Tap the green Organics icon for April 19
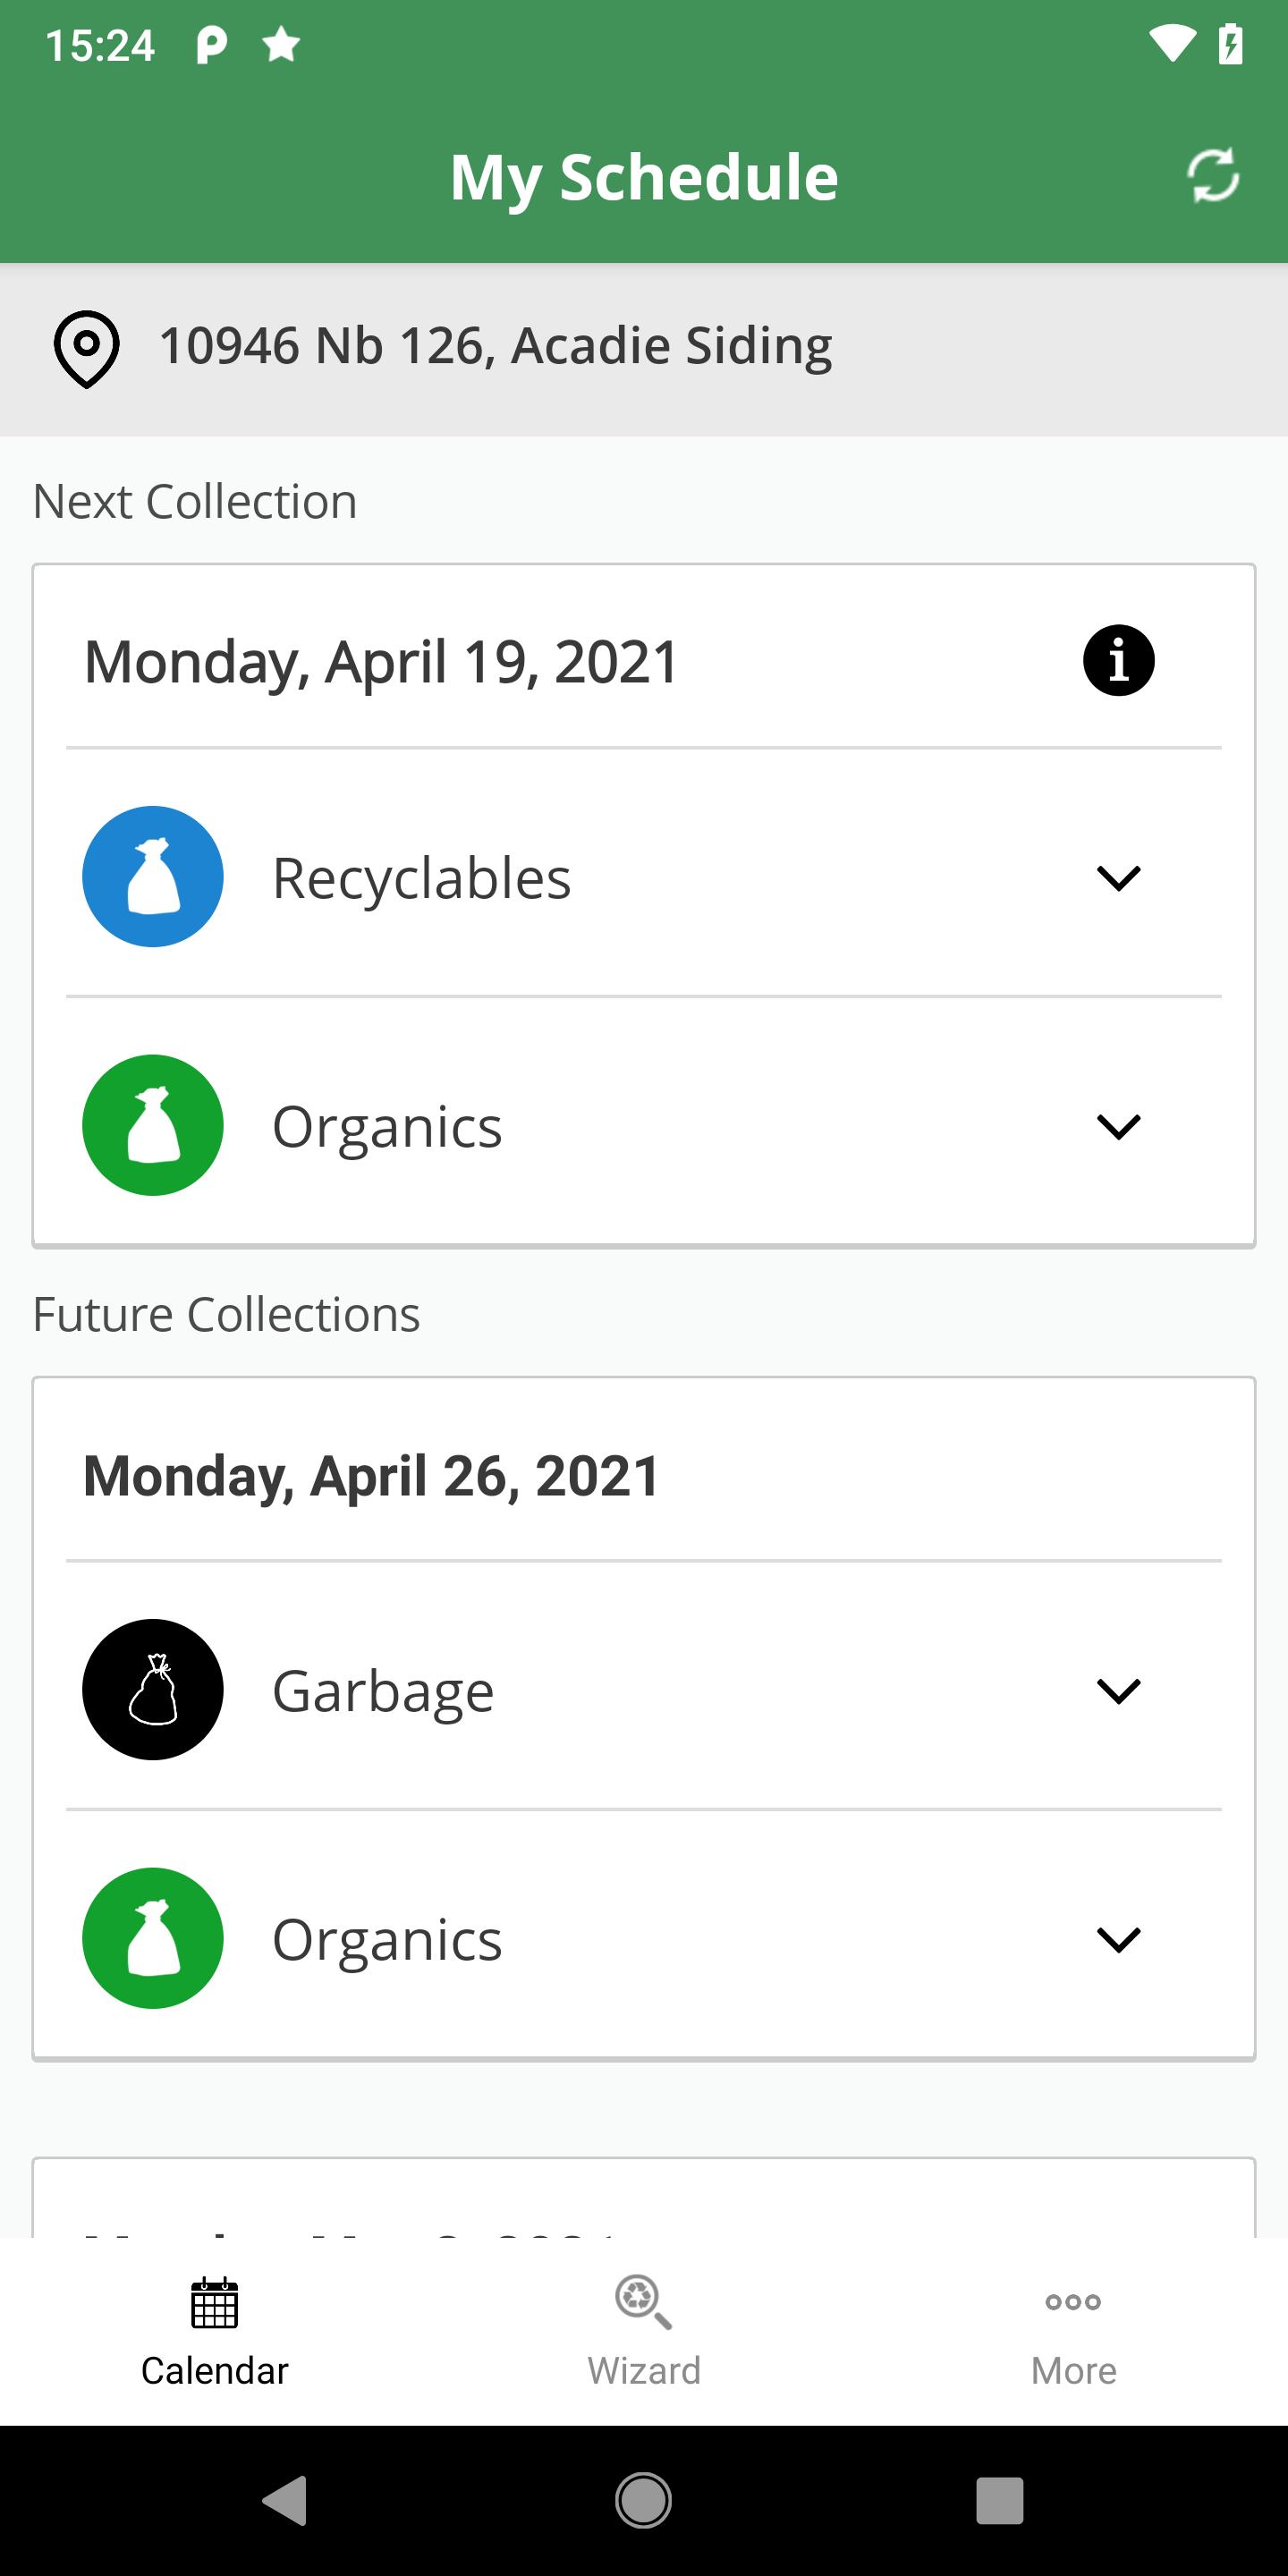The height and width of the screenshot is (2576, 1288). 153,1125
